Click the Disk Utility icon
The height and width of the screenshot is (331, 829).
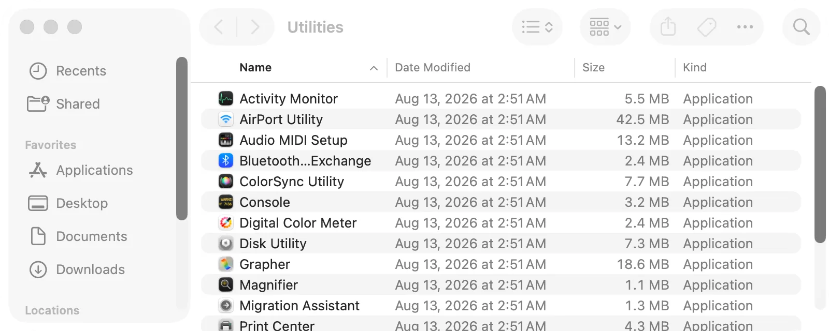pyautogui.click(x=225, y=243)
